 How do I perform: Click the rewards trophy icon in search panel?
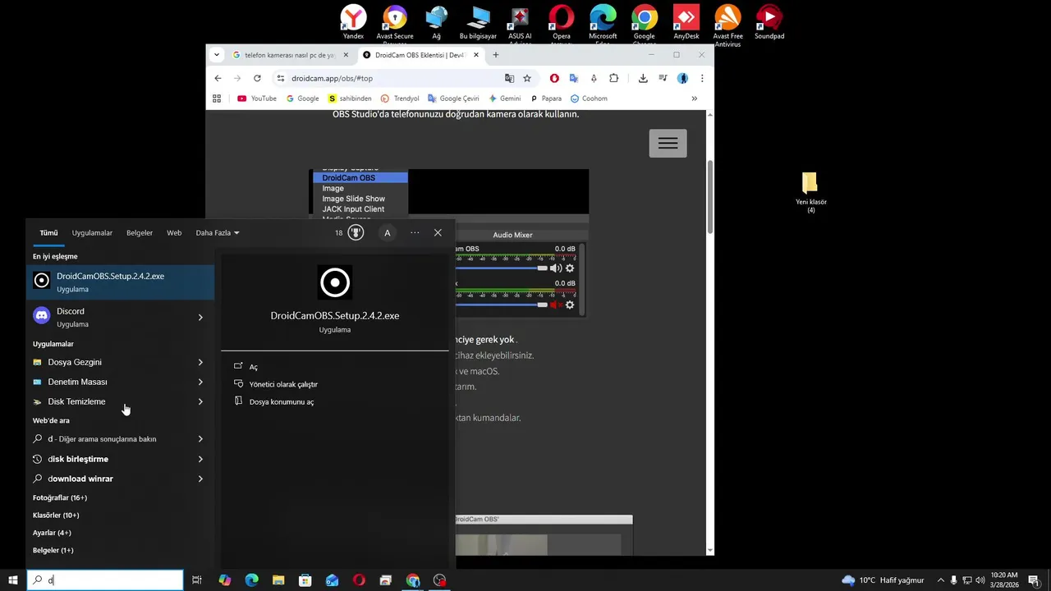click(x=356, y=233)
